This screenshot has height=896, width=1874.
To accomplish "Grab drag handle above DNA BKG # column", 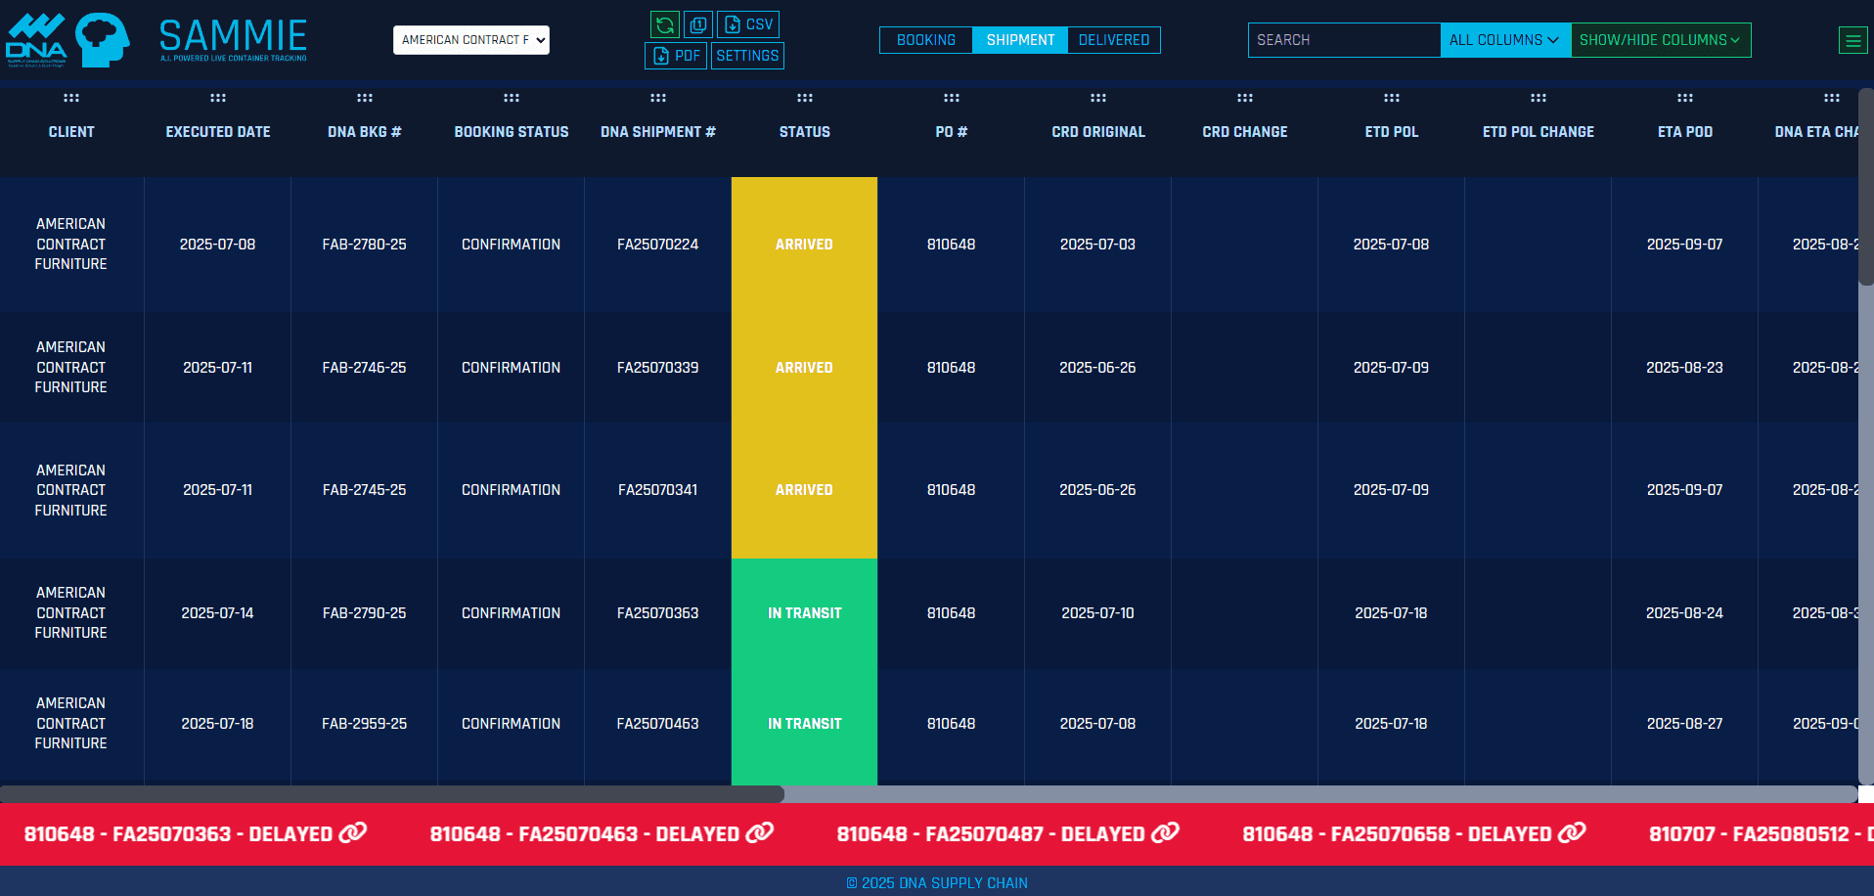I will click(x=365, y=98).
